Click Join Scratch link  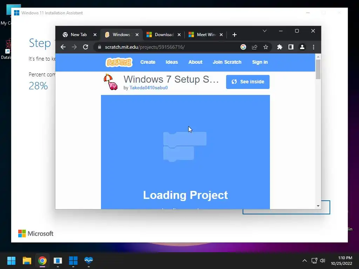coord(227,62)
